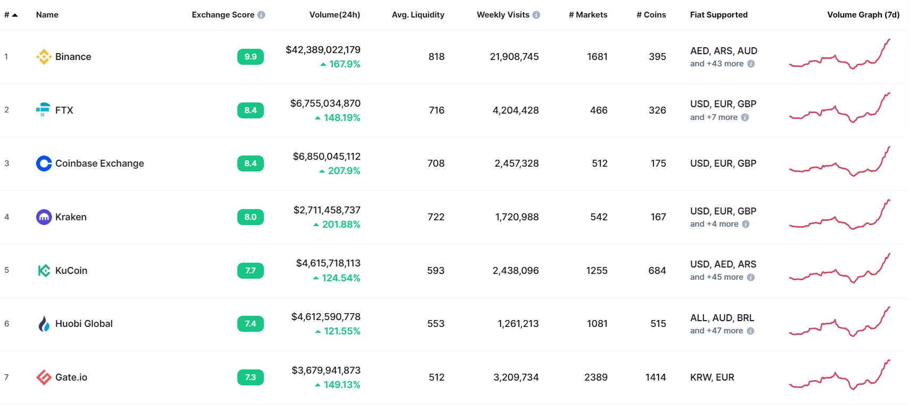The image size is (909, 405).
Task: Sort by Exchange Score column header
Action: point(223,15)
